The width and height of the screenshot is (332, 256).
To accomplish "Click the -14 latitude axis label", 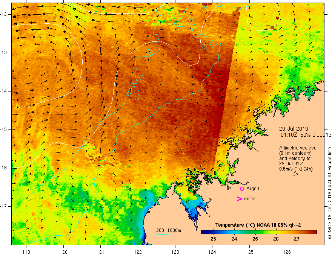I will click(x=4, y=91).
